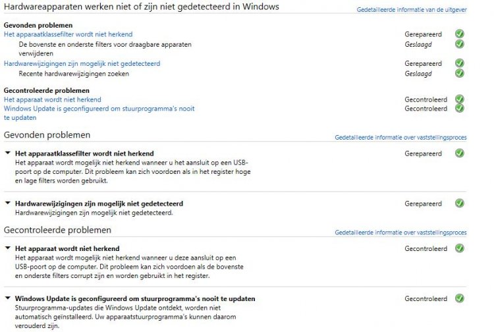Click checkmark of expanded apparaatklassefilter section
The image size is (494, 332).
459,153
